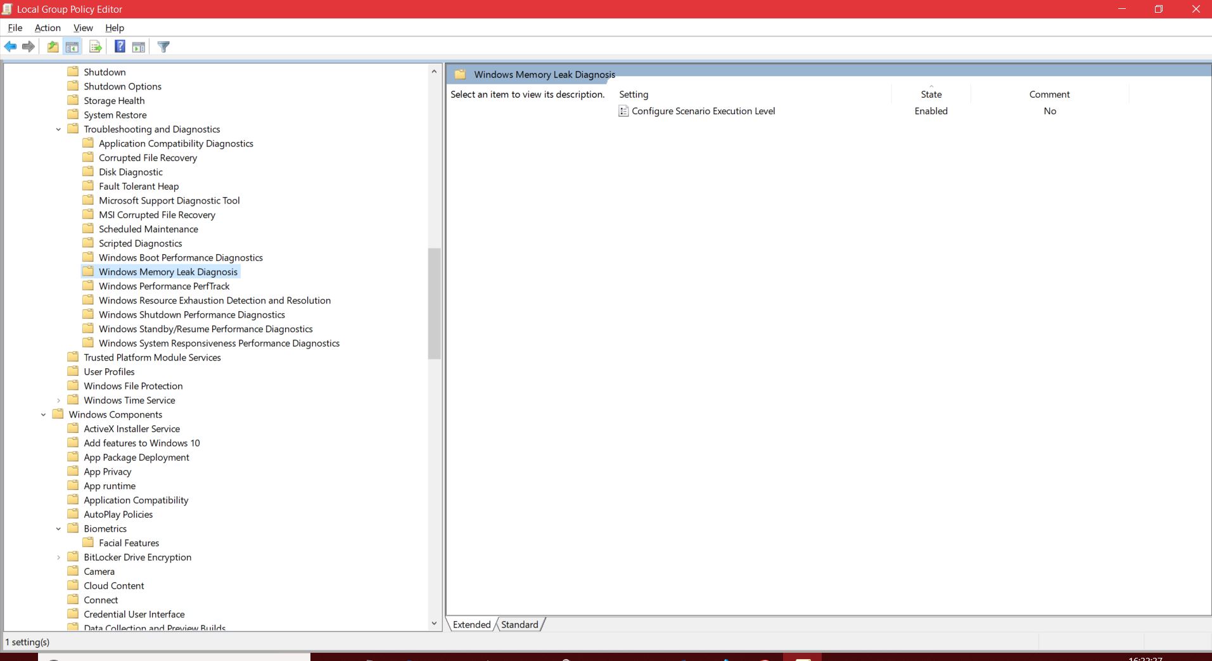Select Corrupted File Recovery folder

click(x=148, y=158)
